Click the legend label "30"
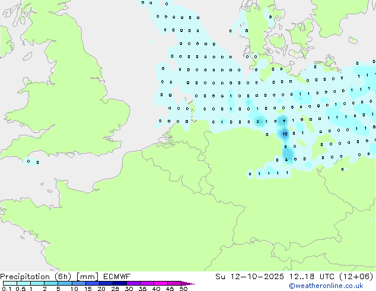This screenshot has width=376, height=291. pos(129,289)
